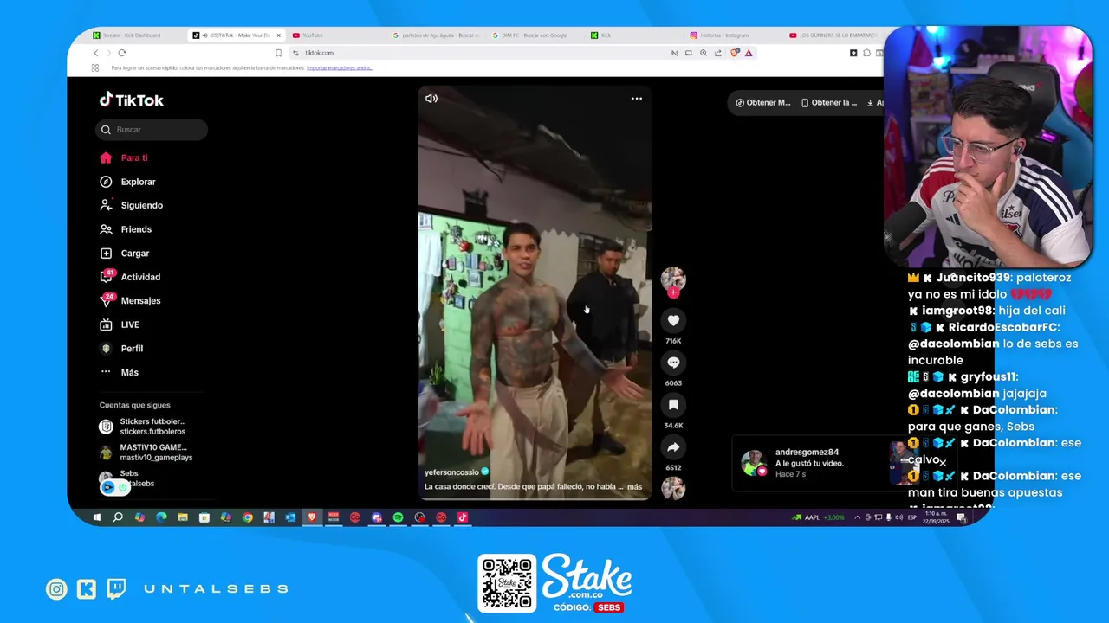Screen dimensions: 1109x623
Task: Open TikTok app in taskbar
Action: coord(463,517)
